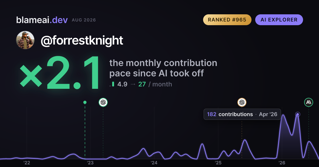
Task: Click the '25 year axis label
Action: pos(218,162)
